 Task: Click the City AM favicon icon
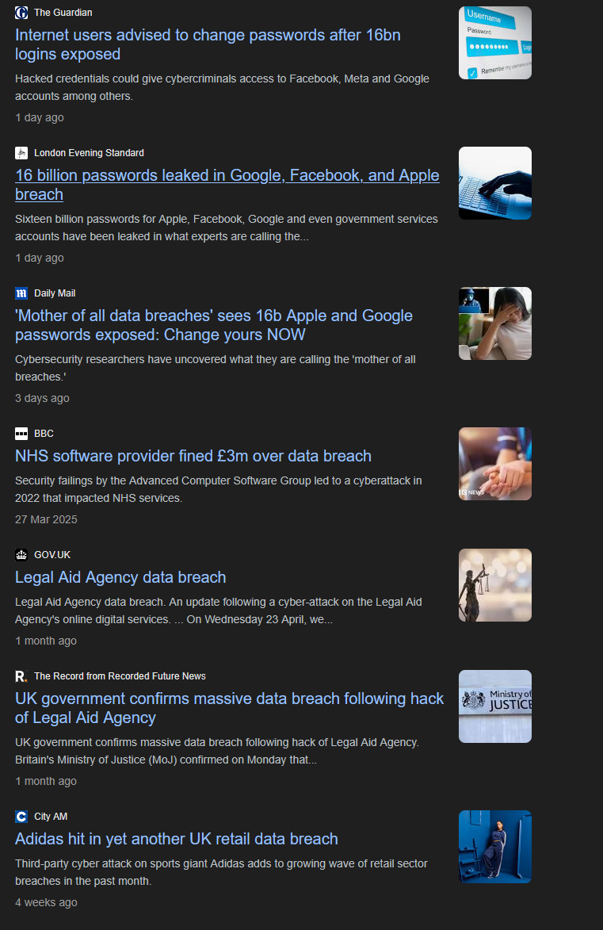(x=21, y=817)
